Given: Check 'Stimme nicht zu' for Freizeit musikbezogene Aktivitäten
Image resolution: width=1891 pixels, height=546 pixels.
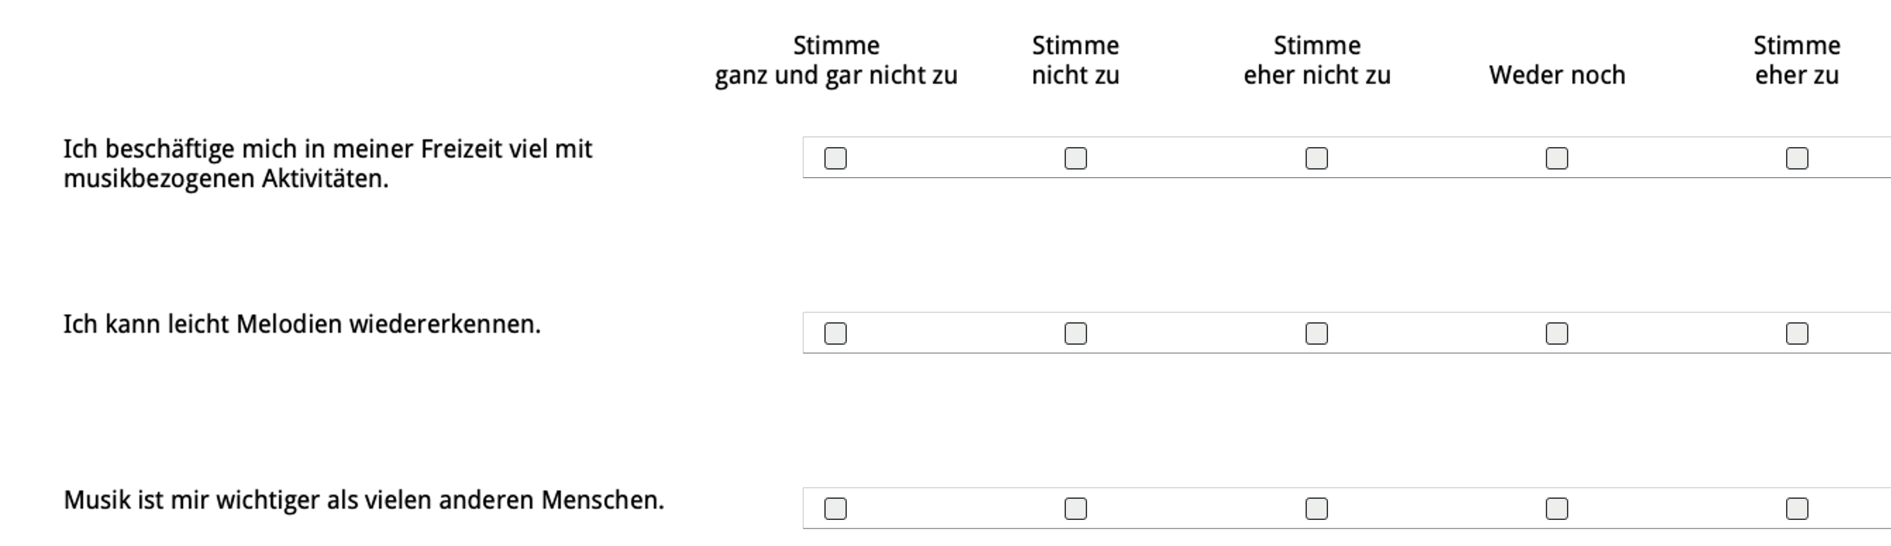Looking at the screenshot, I should [1075, 158].
